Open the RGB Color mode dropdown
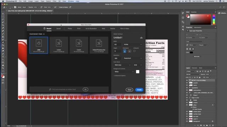 pyautogui.click(x=122, y=65)
